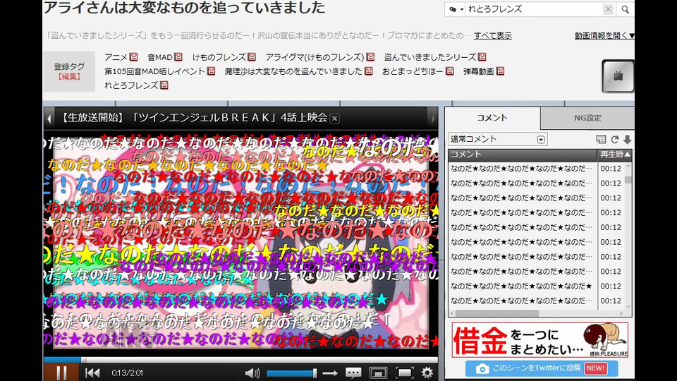
Task: Open the おとまっどちほー tag
Action: pyautogui.click(x=413, y=71)
